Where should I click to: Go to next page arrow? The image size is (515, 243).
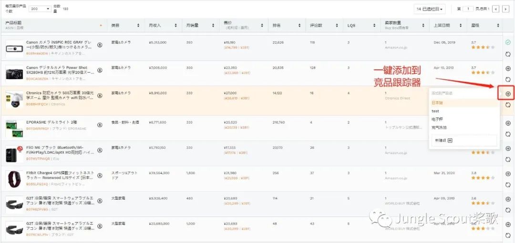[505, 9]
